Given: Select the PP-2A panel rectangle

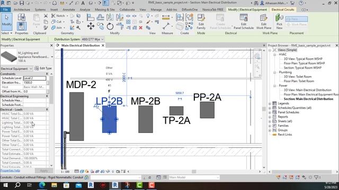Looking at the screenshot, I should 207,110.
